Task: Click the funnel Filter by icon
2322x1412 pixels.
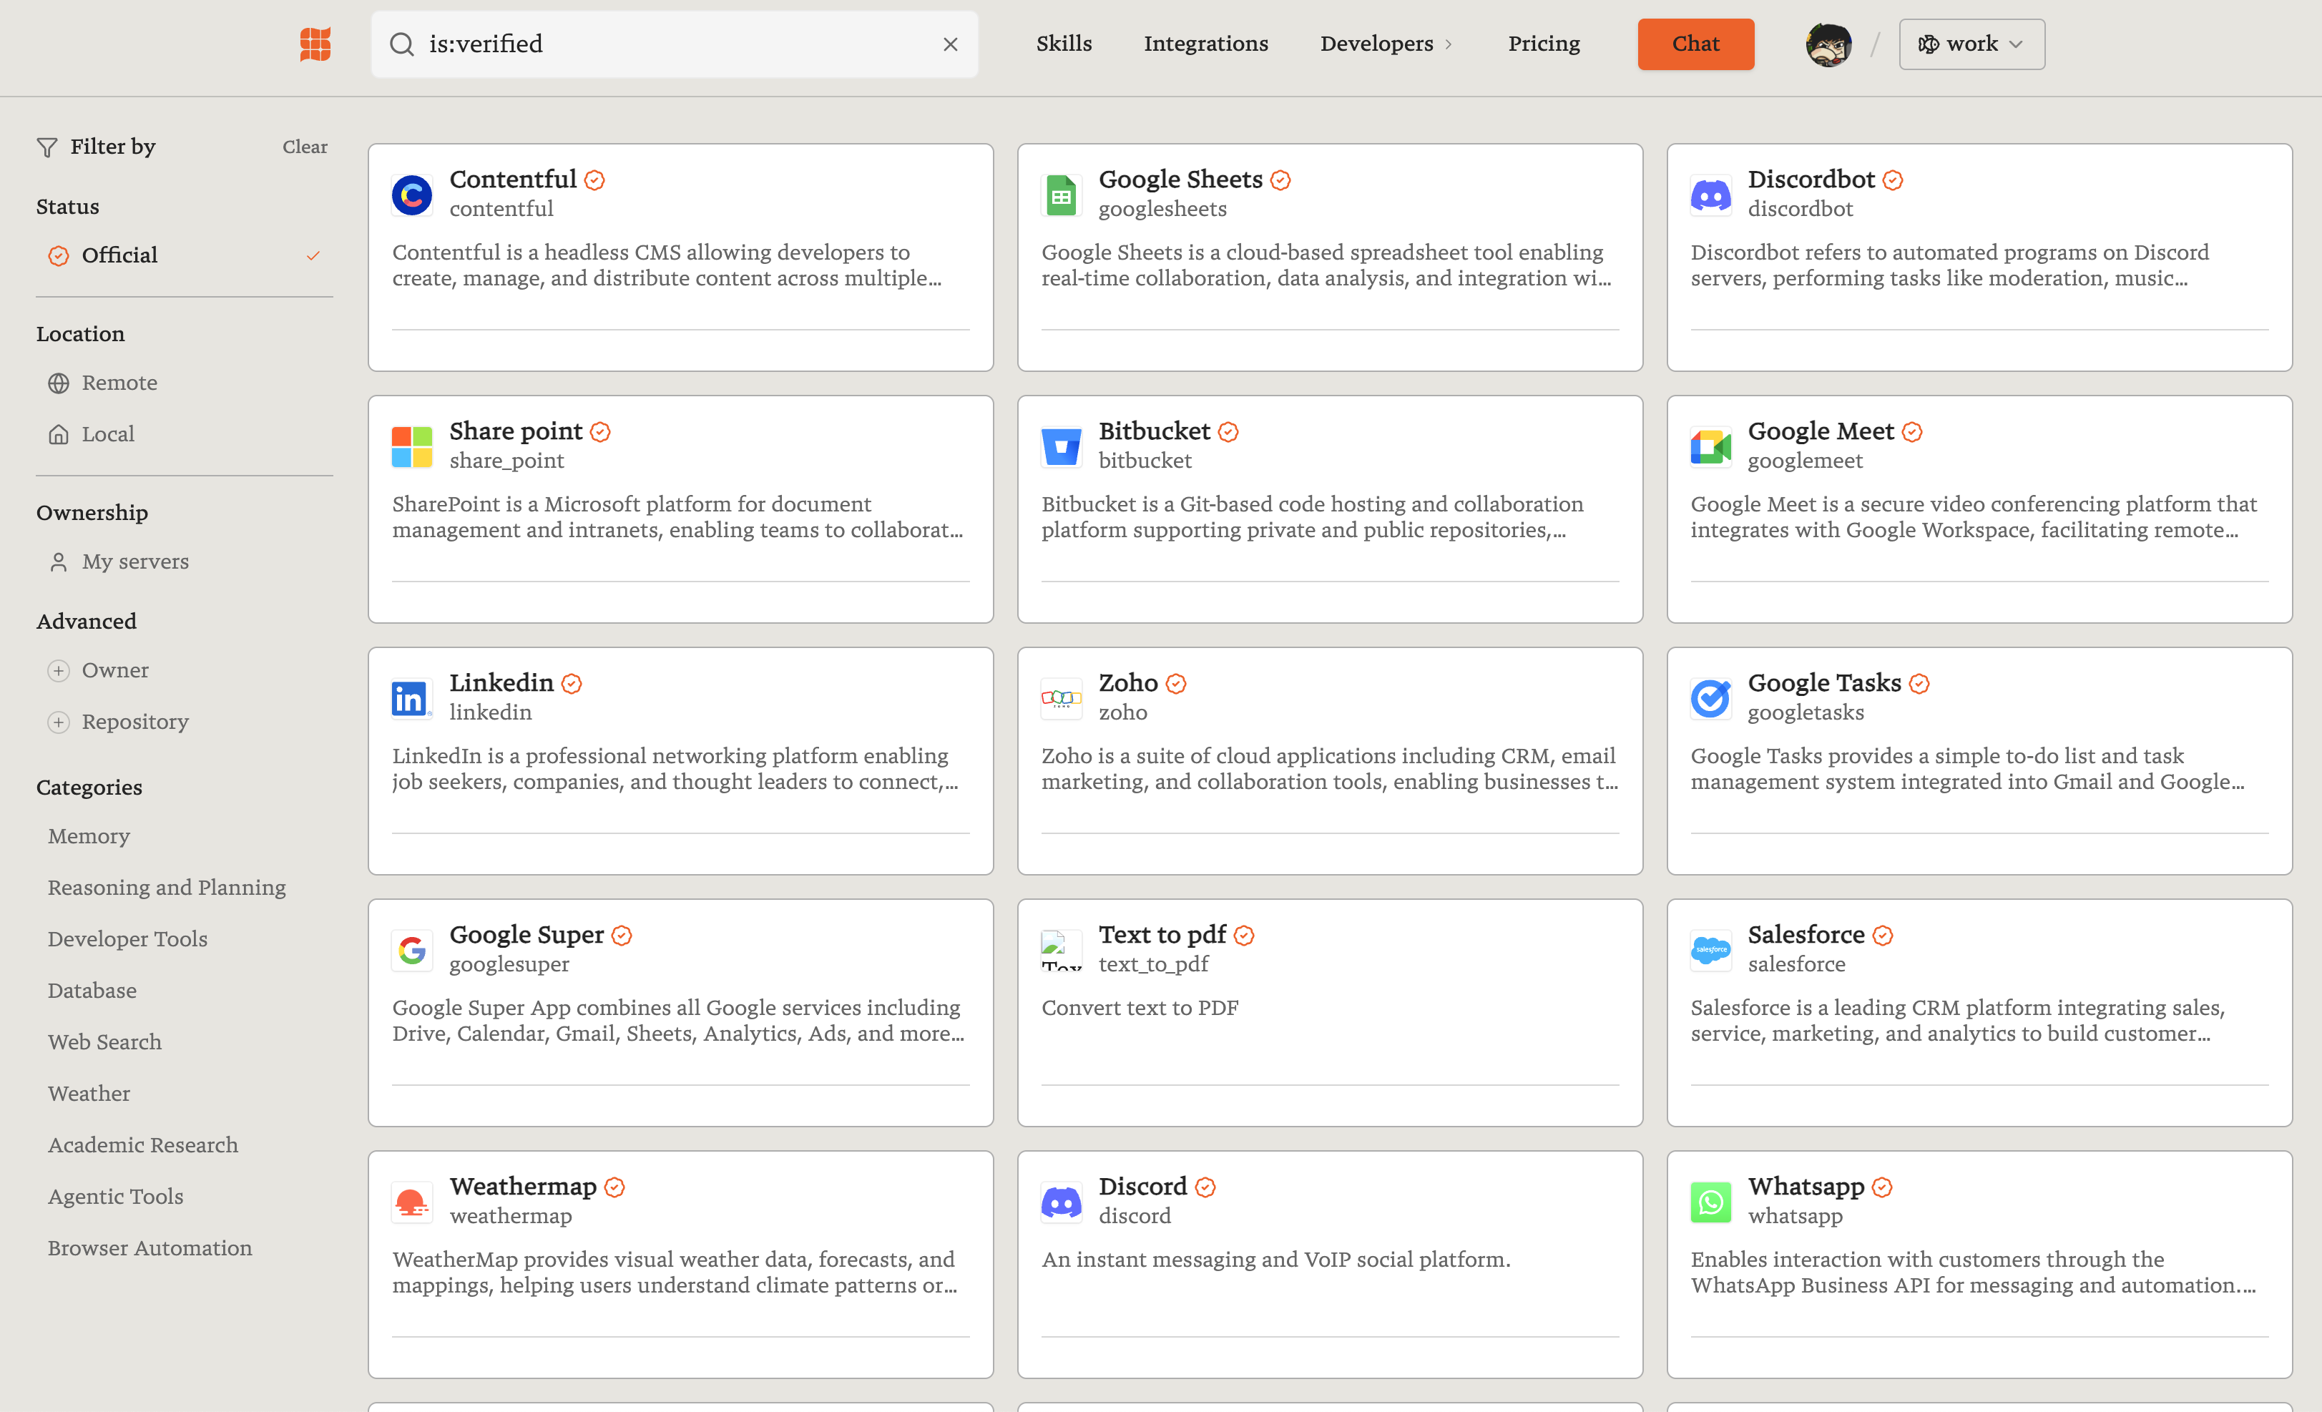Action: (47, 147)
